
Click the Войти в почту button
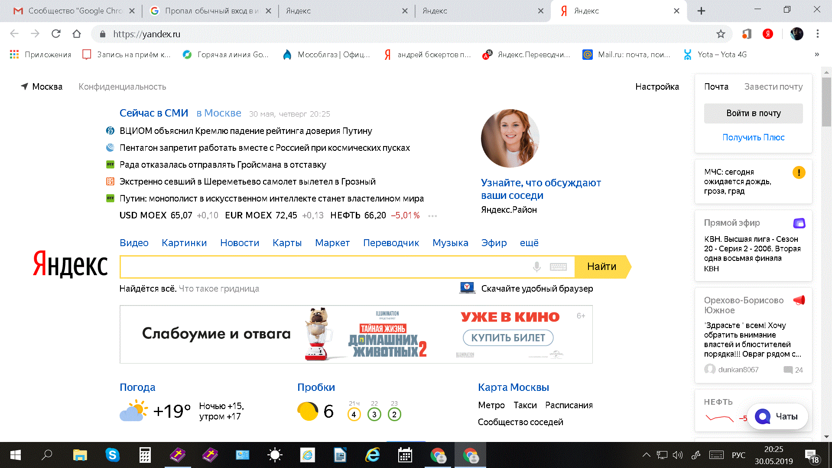tap(753, 113)
